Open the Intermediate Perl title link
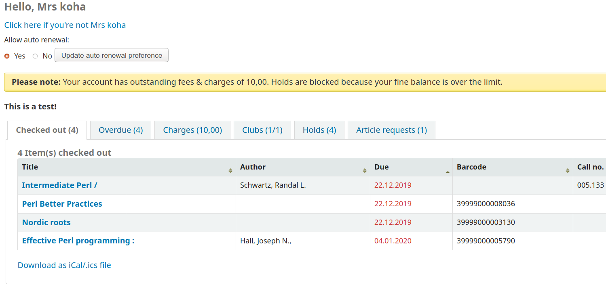606x289 pixels. tap(59, 185)
